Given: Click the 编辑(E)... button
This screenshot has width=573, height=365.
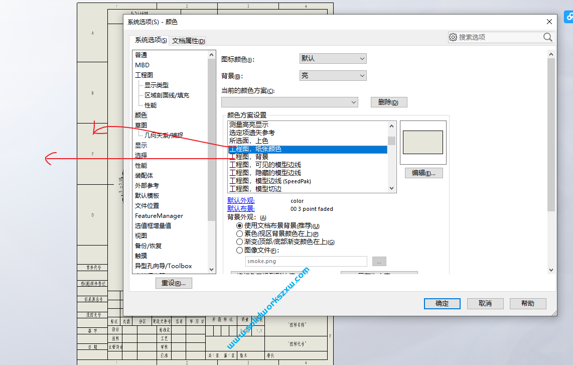Looking at the screenshot, I should [423, 173].
